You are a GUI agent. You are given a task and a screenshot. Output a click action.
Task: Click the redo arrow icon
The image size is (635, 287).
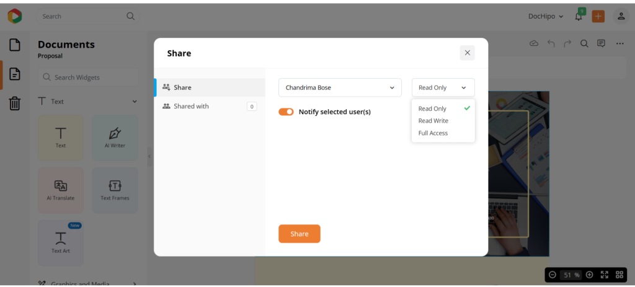tap(567, 43)
